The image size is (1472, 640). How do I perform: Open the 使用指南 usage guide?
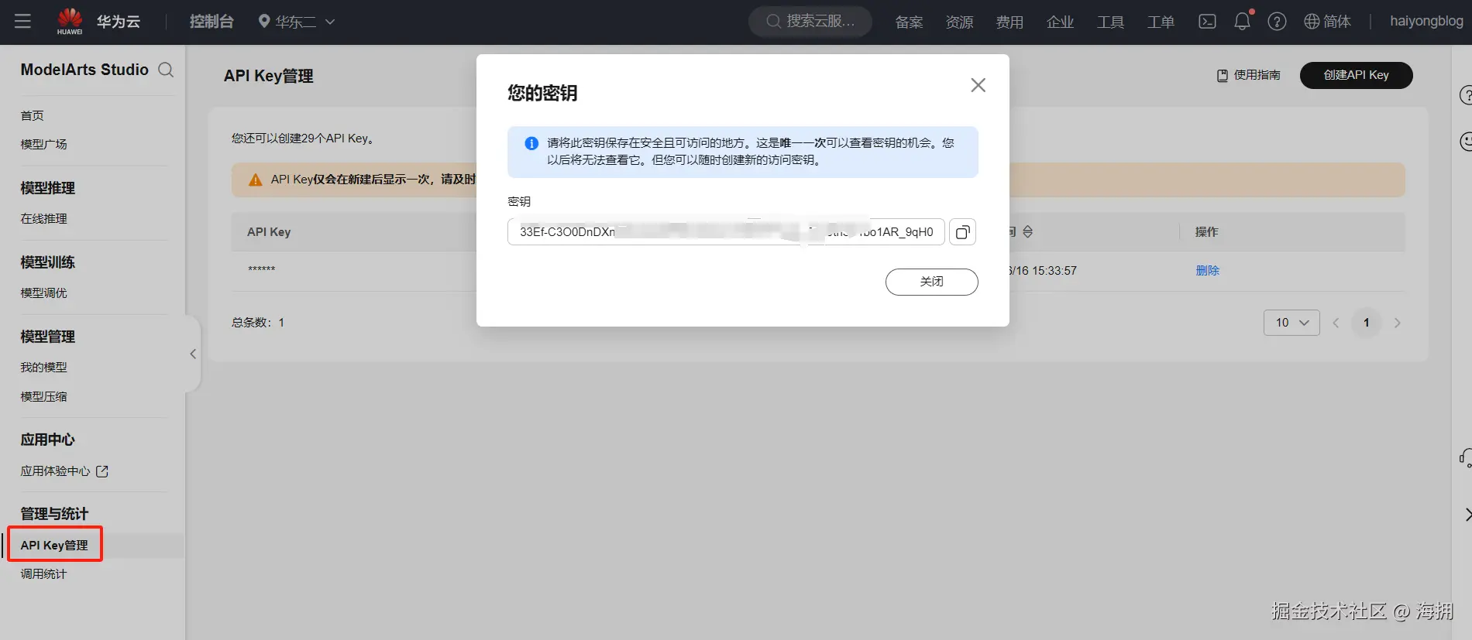pos(1249,75)
